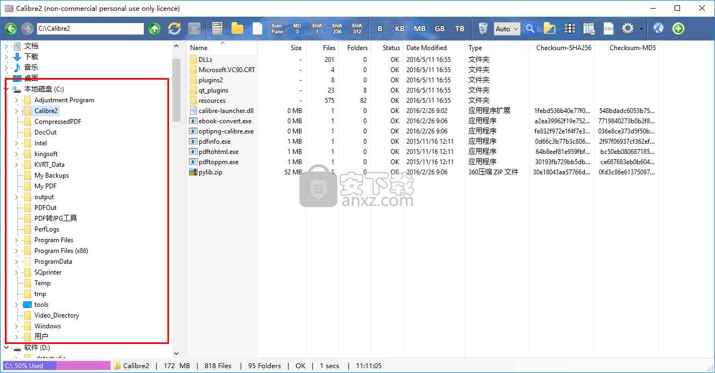This screenshot has height=373, width=715.
Task: Click the grey Stop scan button
Action: 194,29
